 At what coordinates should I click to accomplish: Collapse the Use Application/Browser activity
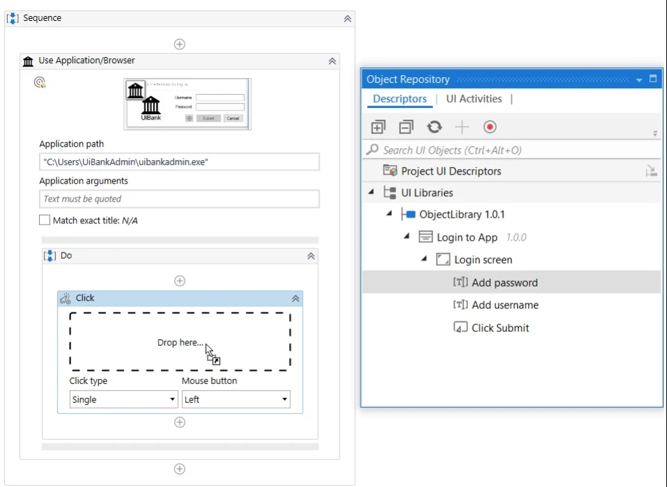pyautogui.click(x=332, y=61)
